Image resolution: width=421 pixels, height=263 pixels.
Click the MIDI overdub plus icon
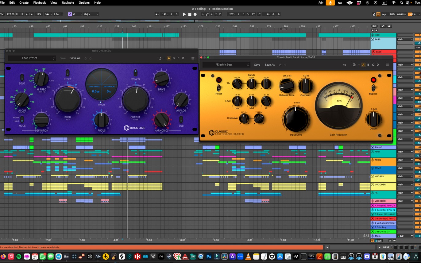[x=203, y=14]
